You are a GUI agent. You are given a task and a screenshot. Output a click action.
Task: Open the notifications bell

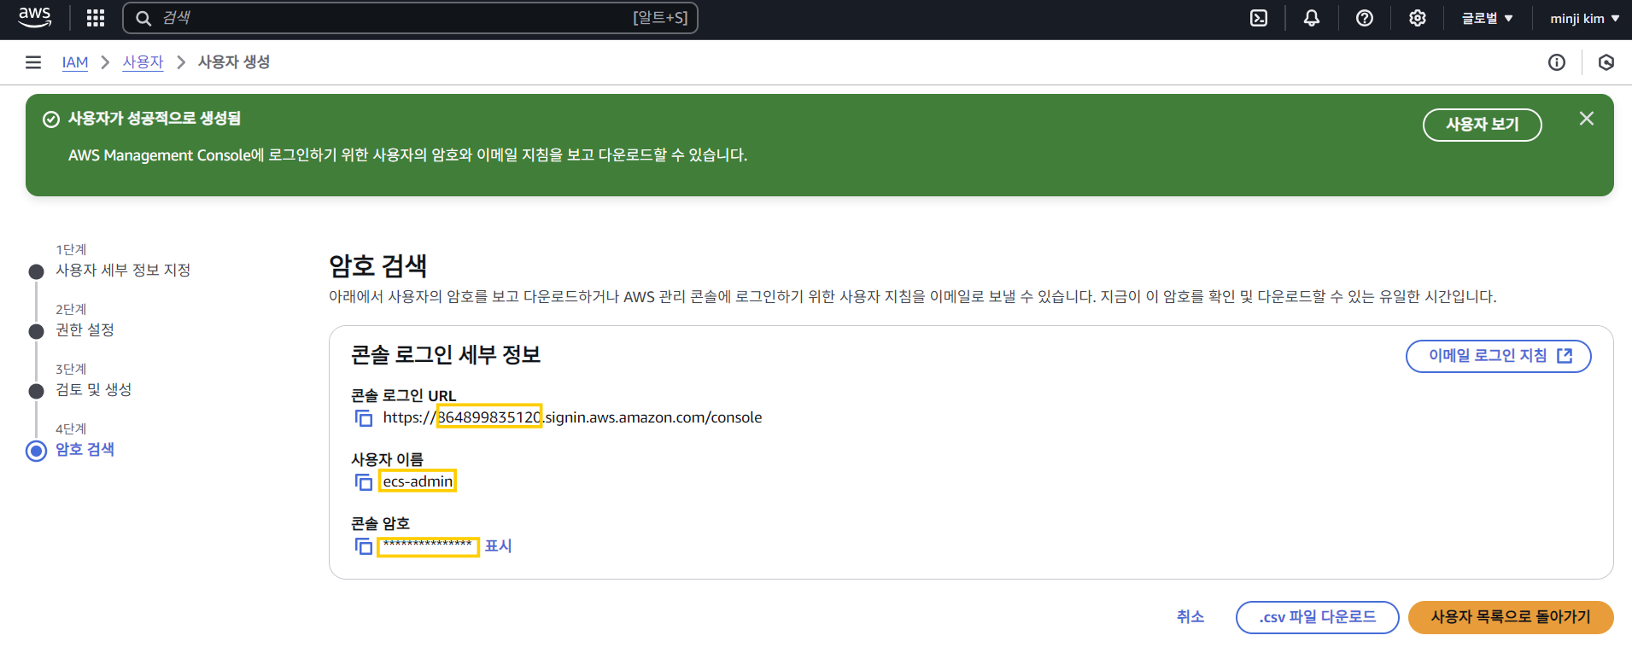(1312, 18)
